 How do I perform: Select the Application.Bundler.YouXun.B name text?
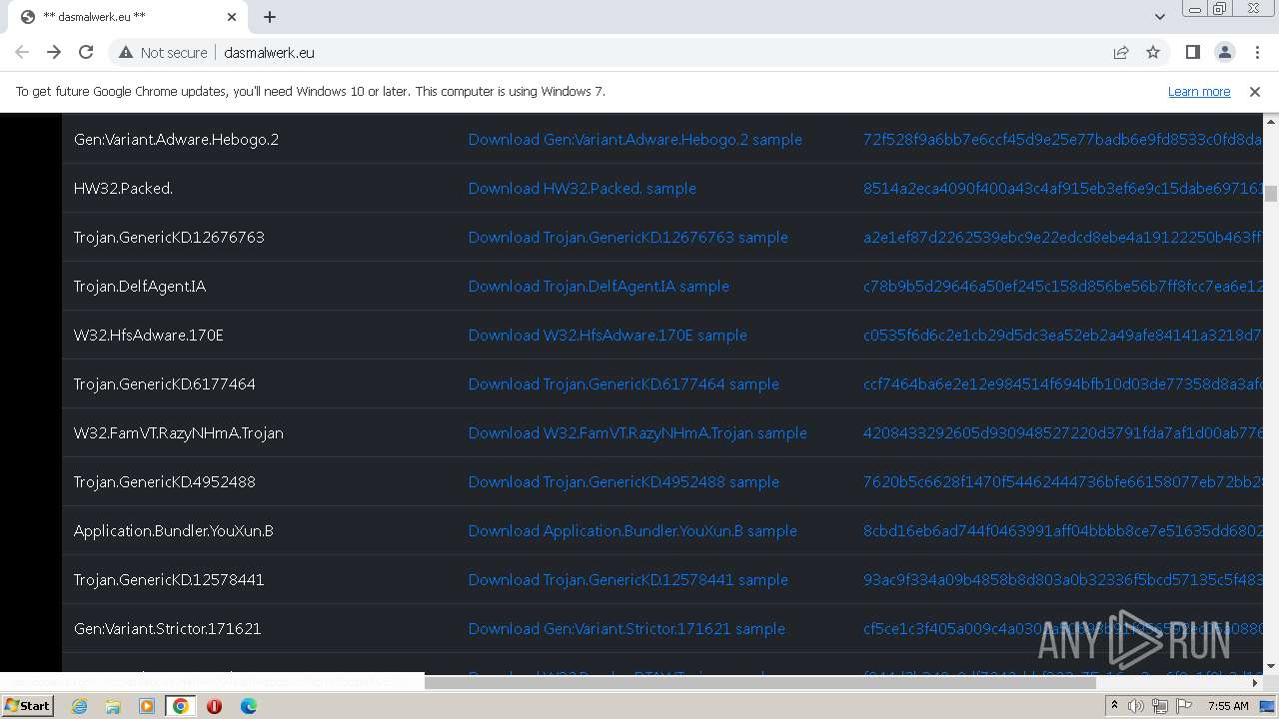pyautogui.click(x=174, y=531)
